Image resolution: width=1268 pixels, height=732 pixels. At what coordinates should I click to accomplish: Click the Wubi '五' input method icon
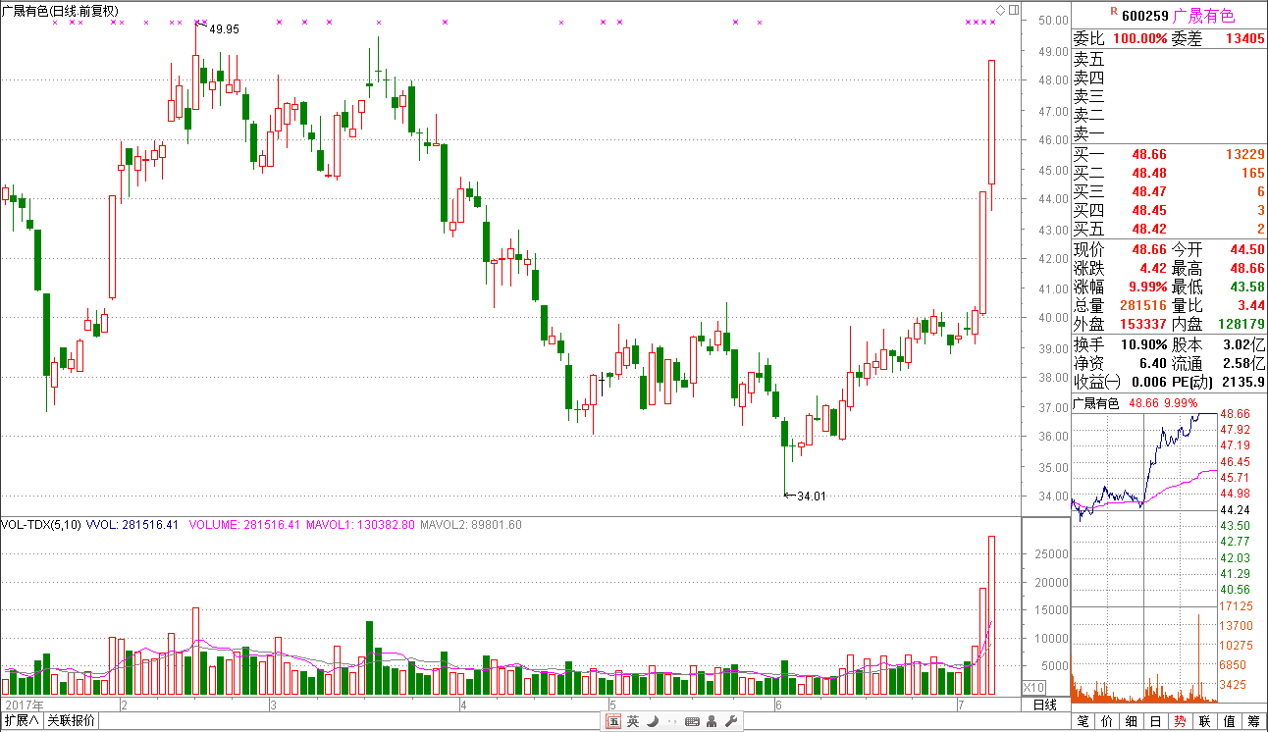tap(612, 722)
